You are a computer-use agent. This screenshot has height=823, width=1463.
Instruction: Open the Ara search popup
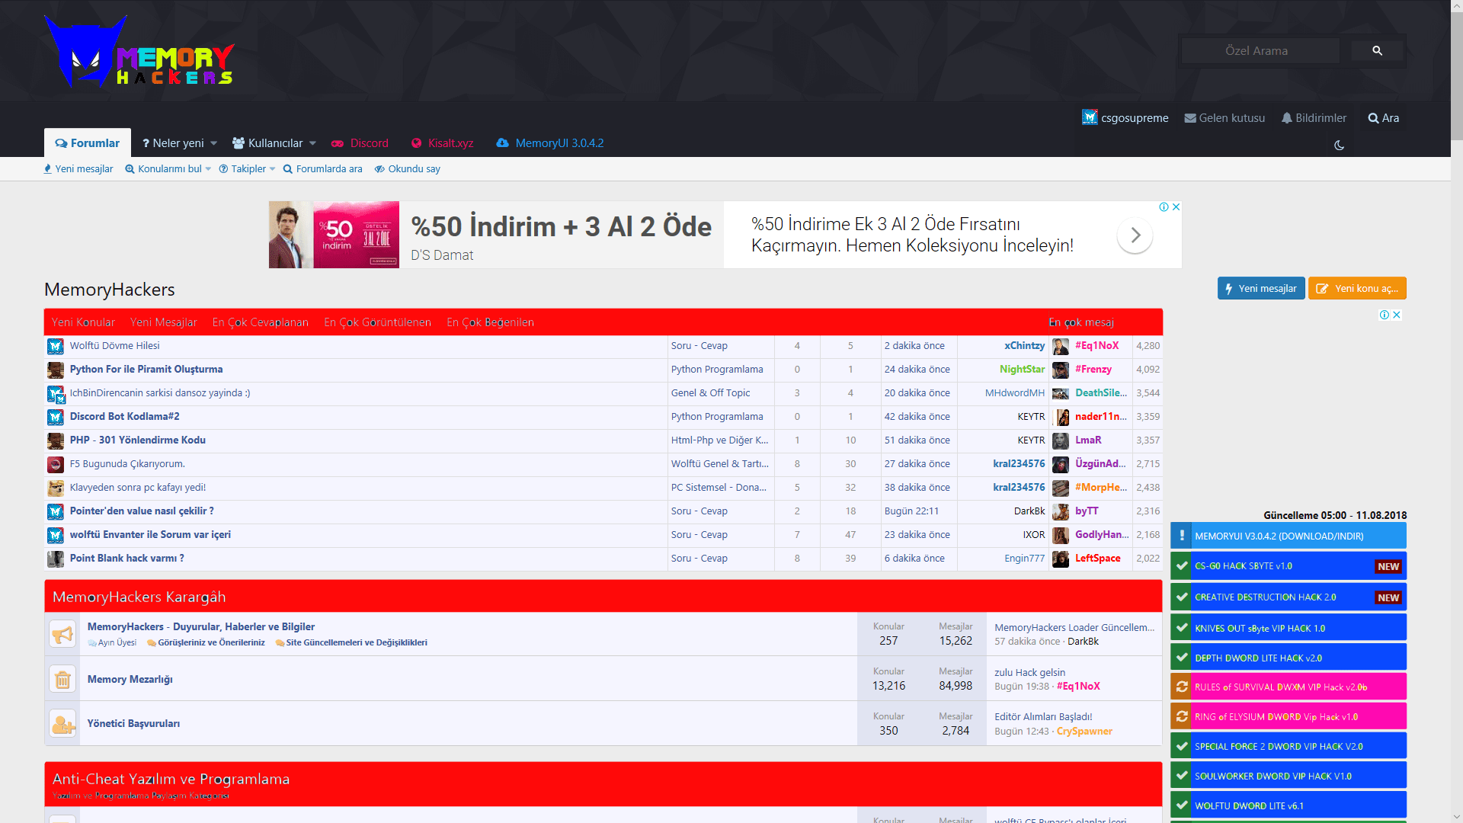[x=1383, y=118]
